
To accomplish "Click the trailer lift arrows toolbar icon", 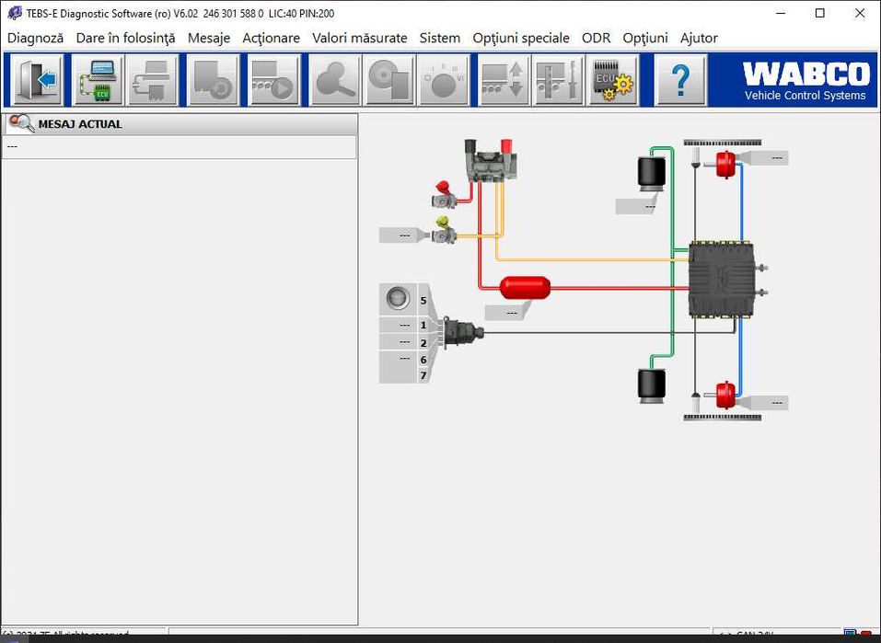I will 504,80.
